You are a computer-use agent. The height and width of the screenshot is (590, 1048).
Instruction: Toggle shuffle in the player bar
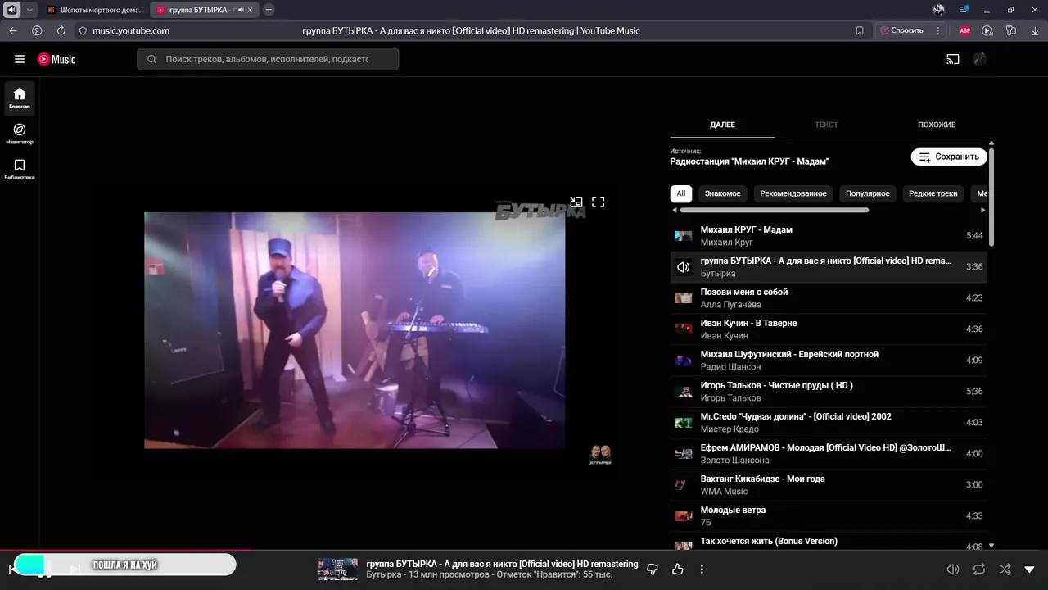1005,569
